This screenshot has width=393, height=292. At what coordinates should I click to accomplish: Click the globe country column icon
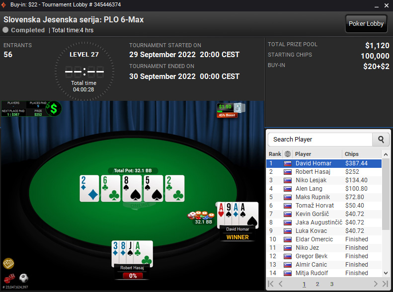point(288,154)
